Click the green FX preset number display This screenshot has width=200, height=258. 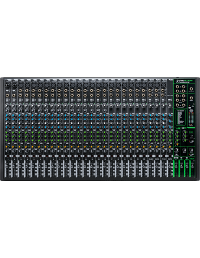click(x=192, y=133)
